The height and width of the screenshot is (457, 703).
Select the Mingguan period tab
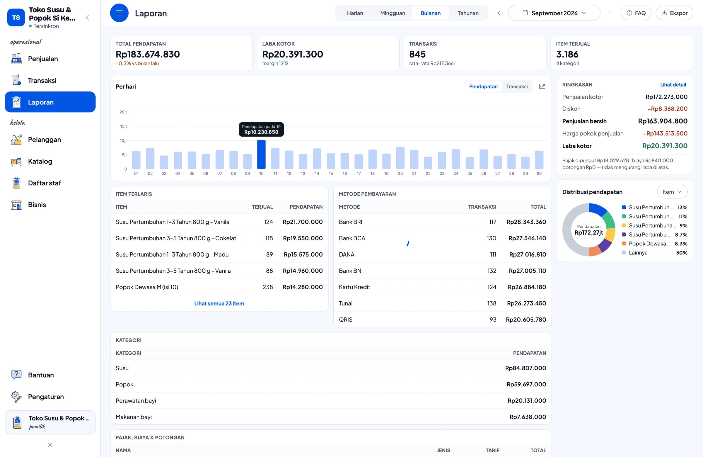[x=393, y=13]
